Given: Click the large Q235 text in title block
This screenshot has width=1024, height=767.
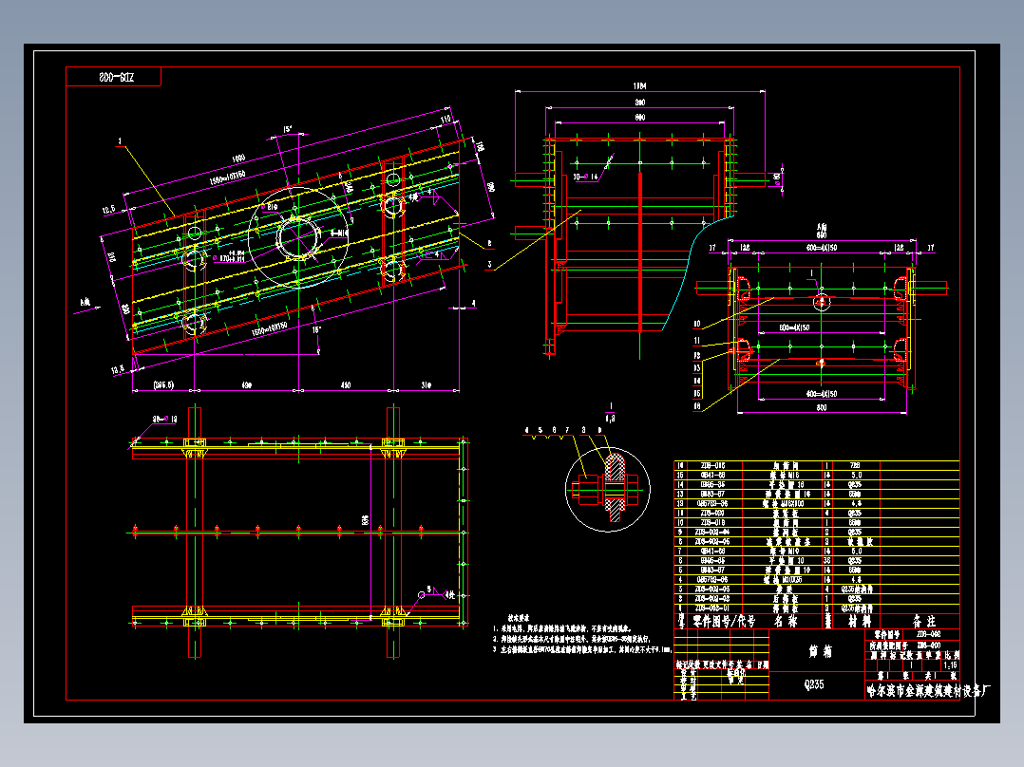Looking at the screenshot, I should (x=814, y=684).
